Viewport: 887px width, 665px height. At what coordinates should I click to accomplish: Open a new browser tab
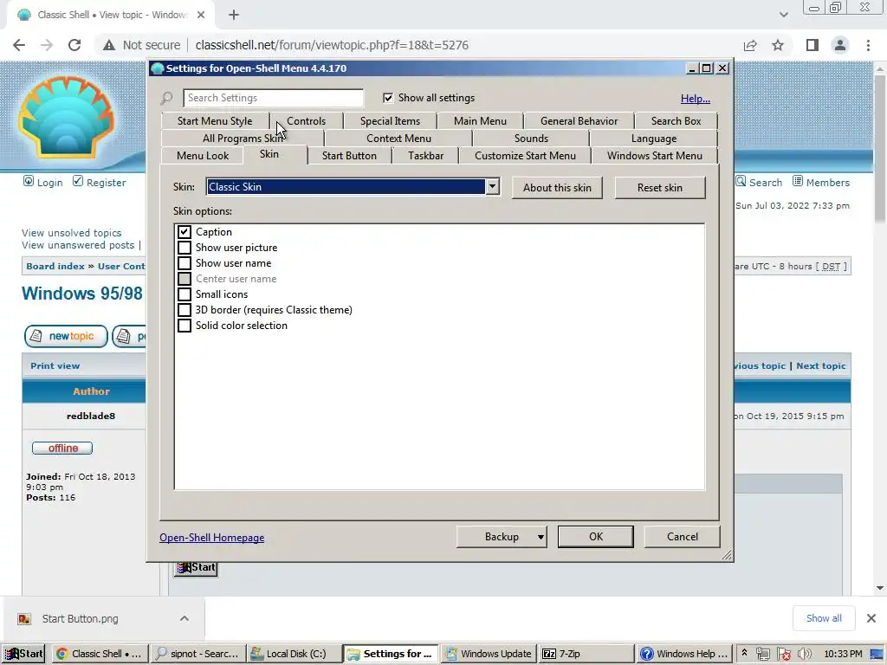tap(234, 16)
